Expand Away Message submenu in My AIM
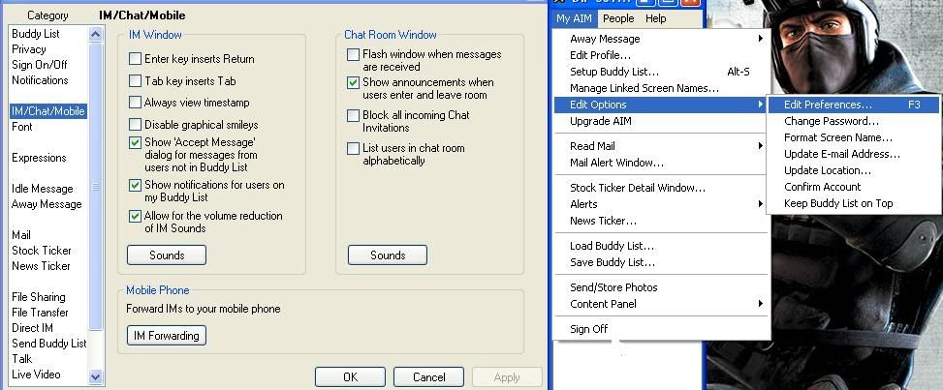The width and height of the screenshot is (943, 390). click(x=662, y=39)
